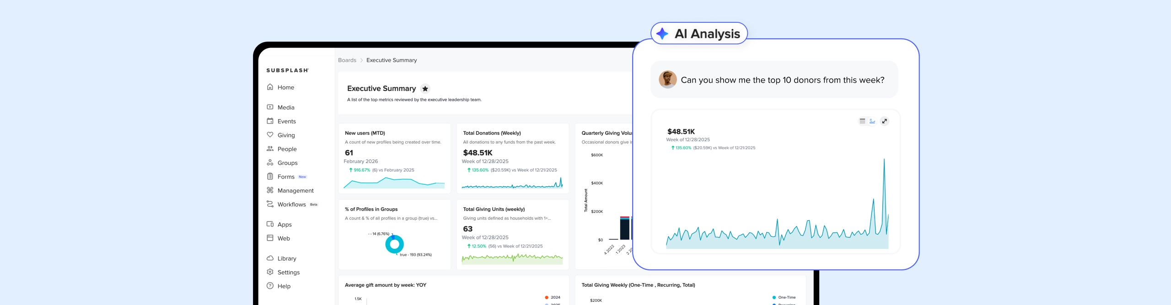The width and height of the screenshot is (1171, 305).
Task: Click the AI Analysis sparkle icon
Action: pos(662,33)
